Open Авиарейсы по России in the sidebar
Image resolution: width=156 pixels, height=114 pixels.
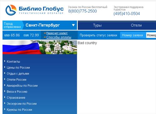pos(22,86)
